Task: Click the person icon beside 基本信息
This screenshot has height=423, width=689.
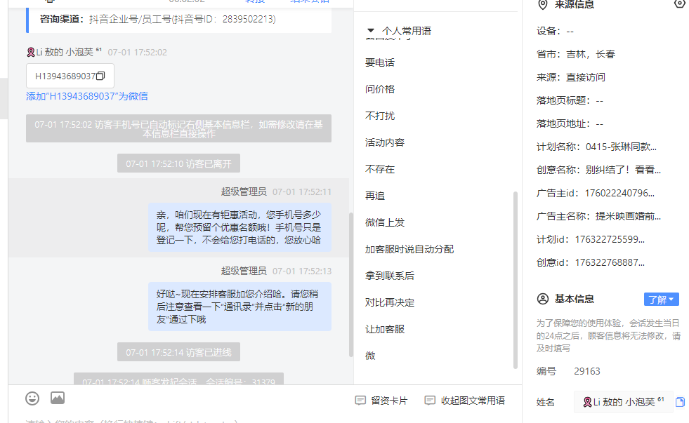Action: tap(543, 300)
